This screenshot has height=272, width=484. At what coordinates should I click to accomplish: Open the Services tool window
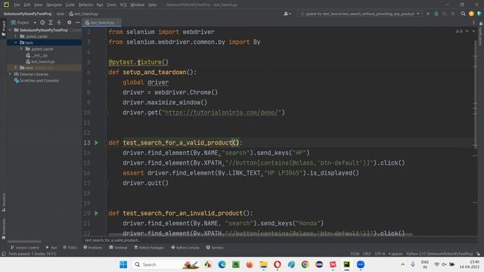215,247
